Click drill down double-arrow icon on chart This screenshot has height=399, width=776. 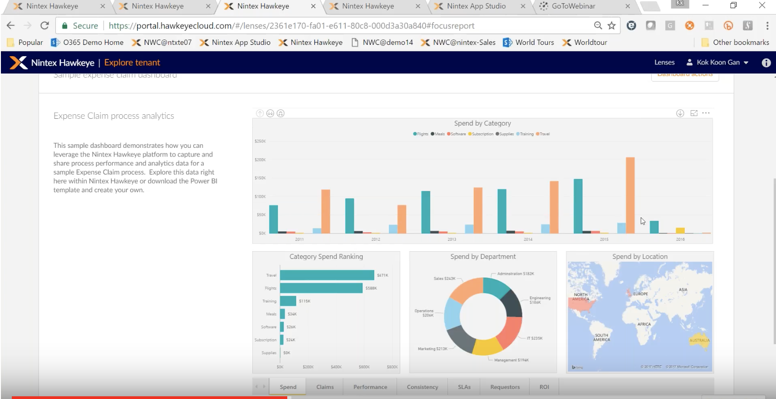270,113
